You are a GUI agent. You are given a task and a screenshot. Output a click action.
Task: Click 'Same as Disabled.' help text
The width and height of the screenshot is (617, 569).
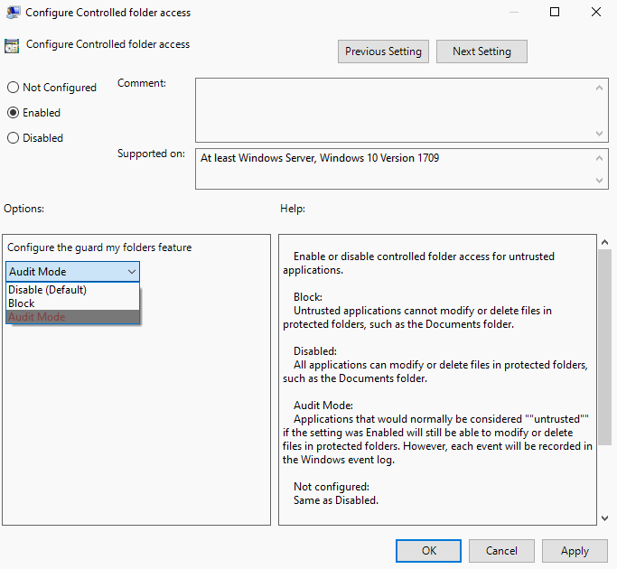point(336,500)
